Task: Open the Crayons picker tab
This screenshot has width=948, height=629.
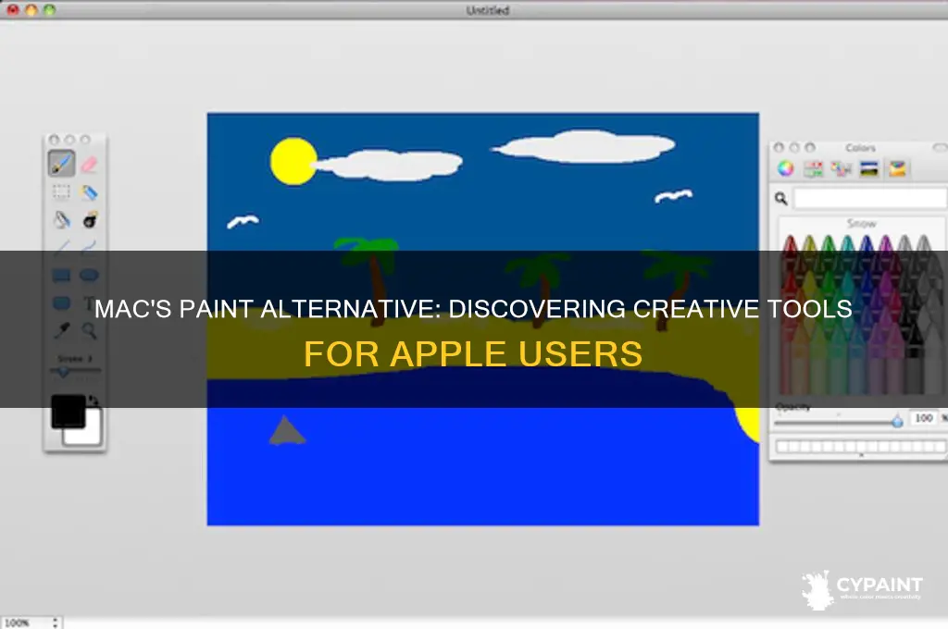Action: point(897,168)
